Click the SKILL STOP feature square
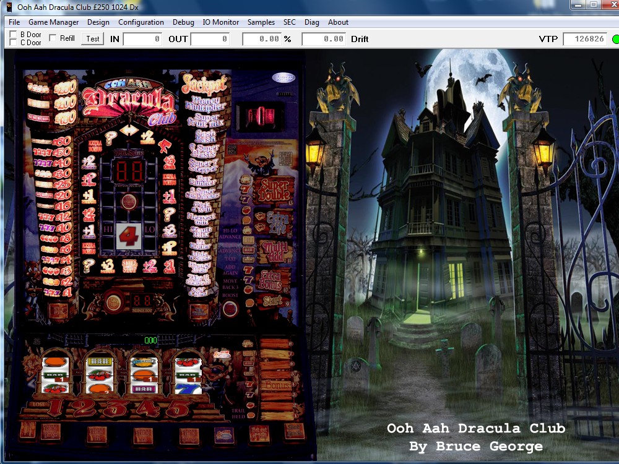This screenshot has height=464, width=619. [x=129, y=266]
